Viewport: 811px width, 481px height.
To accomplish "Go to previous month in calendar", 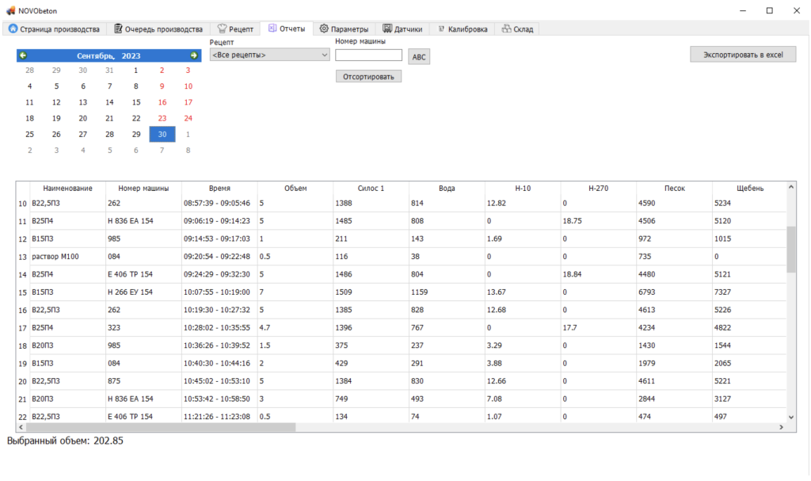I will [23, 55].
